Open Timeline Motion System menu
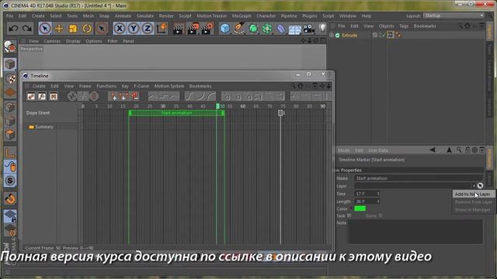 point(169,86)
